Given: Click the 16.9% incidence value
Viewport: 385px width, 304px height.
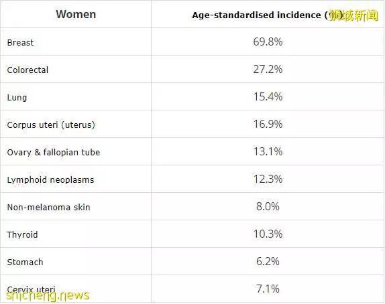Looking at the screenshot, I should coord(268,124).
